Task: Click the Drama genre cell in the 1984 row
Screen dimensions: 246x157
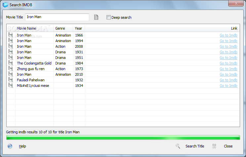Action: [x=61, y=64]
